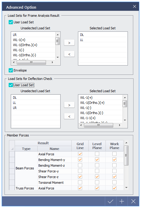Click right arrow of Frame Analysis horizontal scrollbar

click(53, 62)
